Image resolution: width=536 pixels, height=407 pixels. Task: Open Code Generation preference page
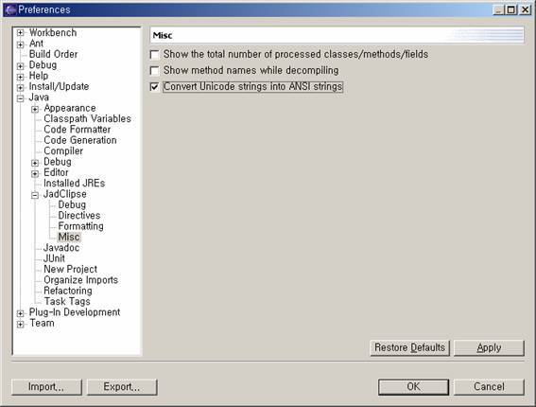[x=80, y=140]
